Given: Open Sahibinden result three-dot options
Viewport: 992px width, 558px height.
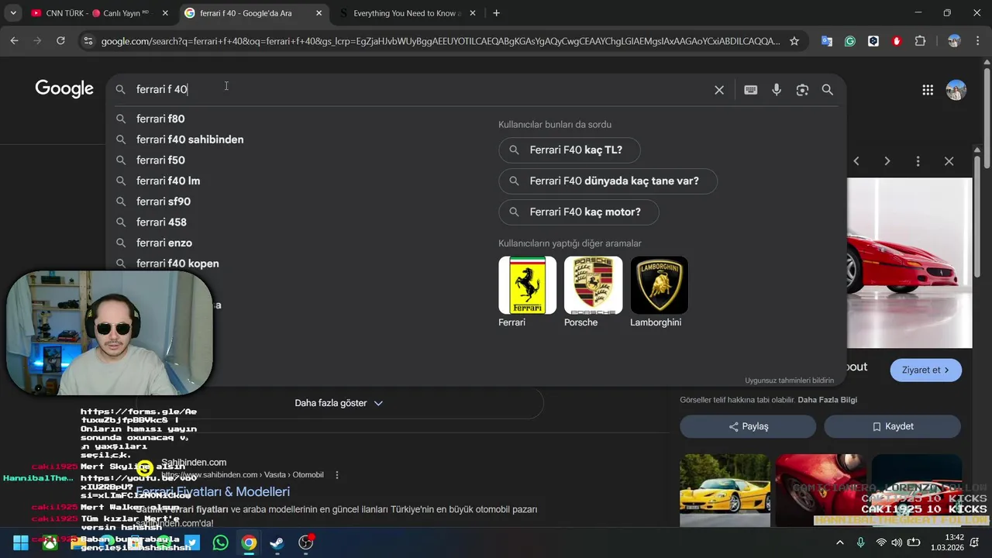Looking at the screenshot, I should tap(336, 474).
